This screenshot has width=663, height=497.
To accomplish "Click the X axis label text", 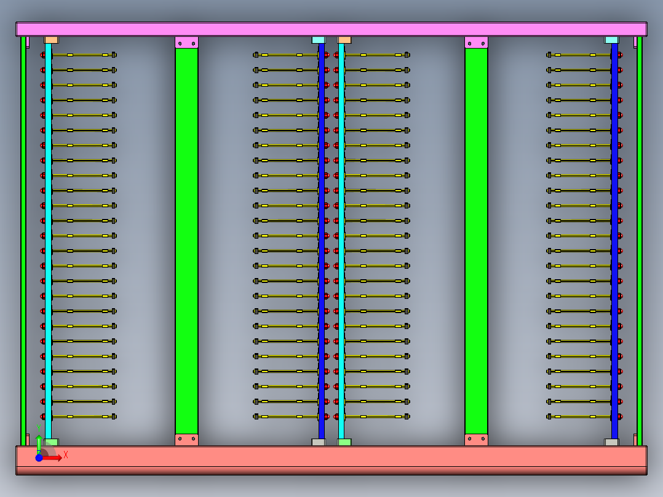I will point(66,455).
